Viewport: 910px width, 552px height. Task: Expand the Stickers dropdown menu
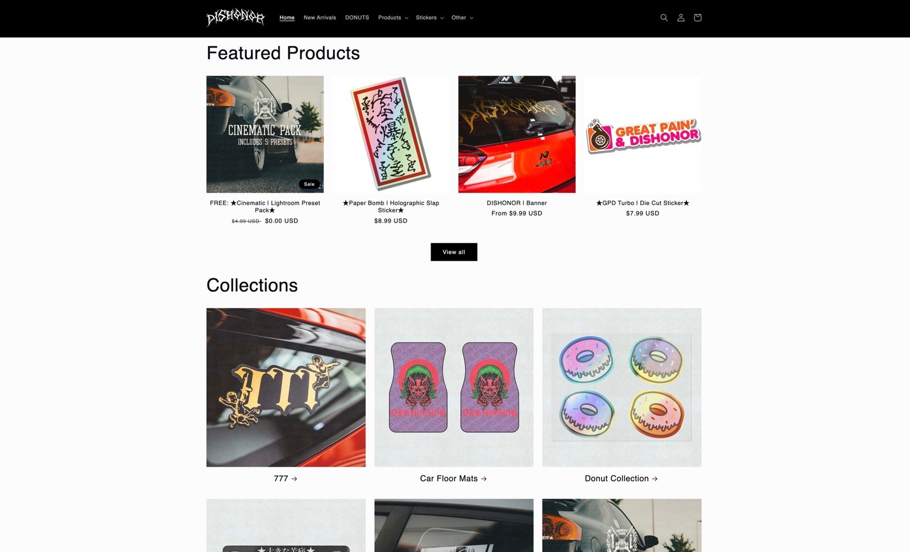[x=430, y=18]
